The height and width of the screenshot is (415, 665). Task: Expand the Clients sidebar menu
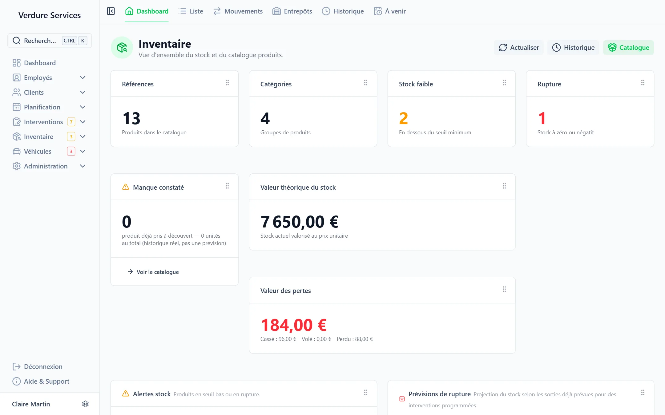(x=83, y=92)
